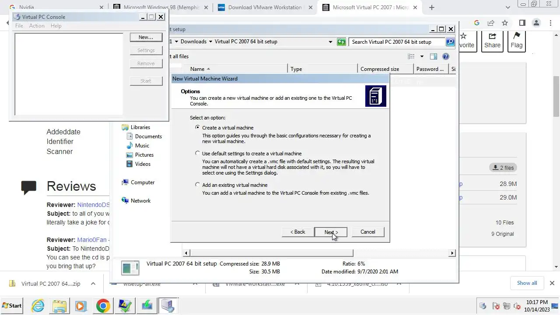Open reviewer Mario0Fan profile link

point(92,240)
